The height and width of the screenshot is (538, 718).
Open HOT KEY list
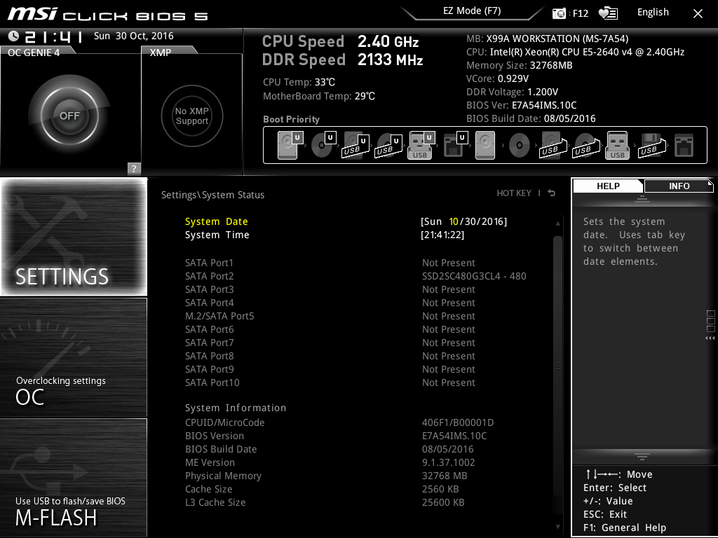(x=514, y=193)
